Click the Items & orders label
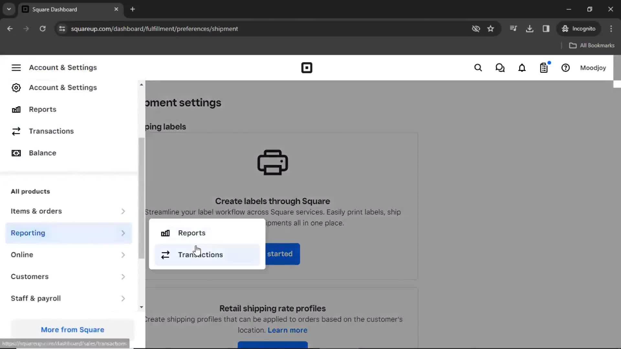Screen dimensions: 621x349 click(36, 211)
